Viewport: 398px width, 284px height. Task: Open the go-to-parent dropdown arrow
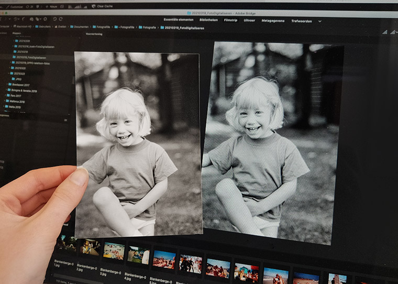click(x=9, y=19)
